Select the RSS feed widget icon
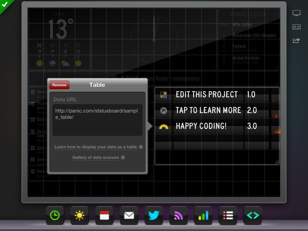 (x=178, y=215)
